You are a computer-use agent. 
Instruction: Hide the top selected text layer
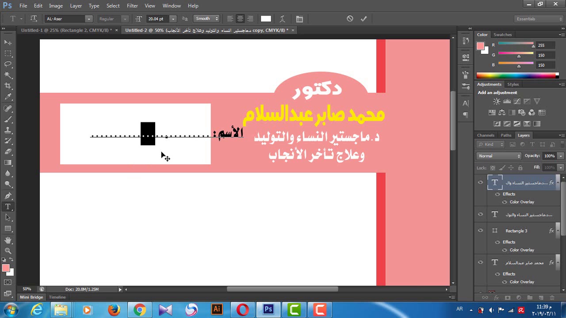click(481, 182)
